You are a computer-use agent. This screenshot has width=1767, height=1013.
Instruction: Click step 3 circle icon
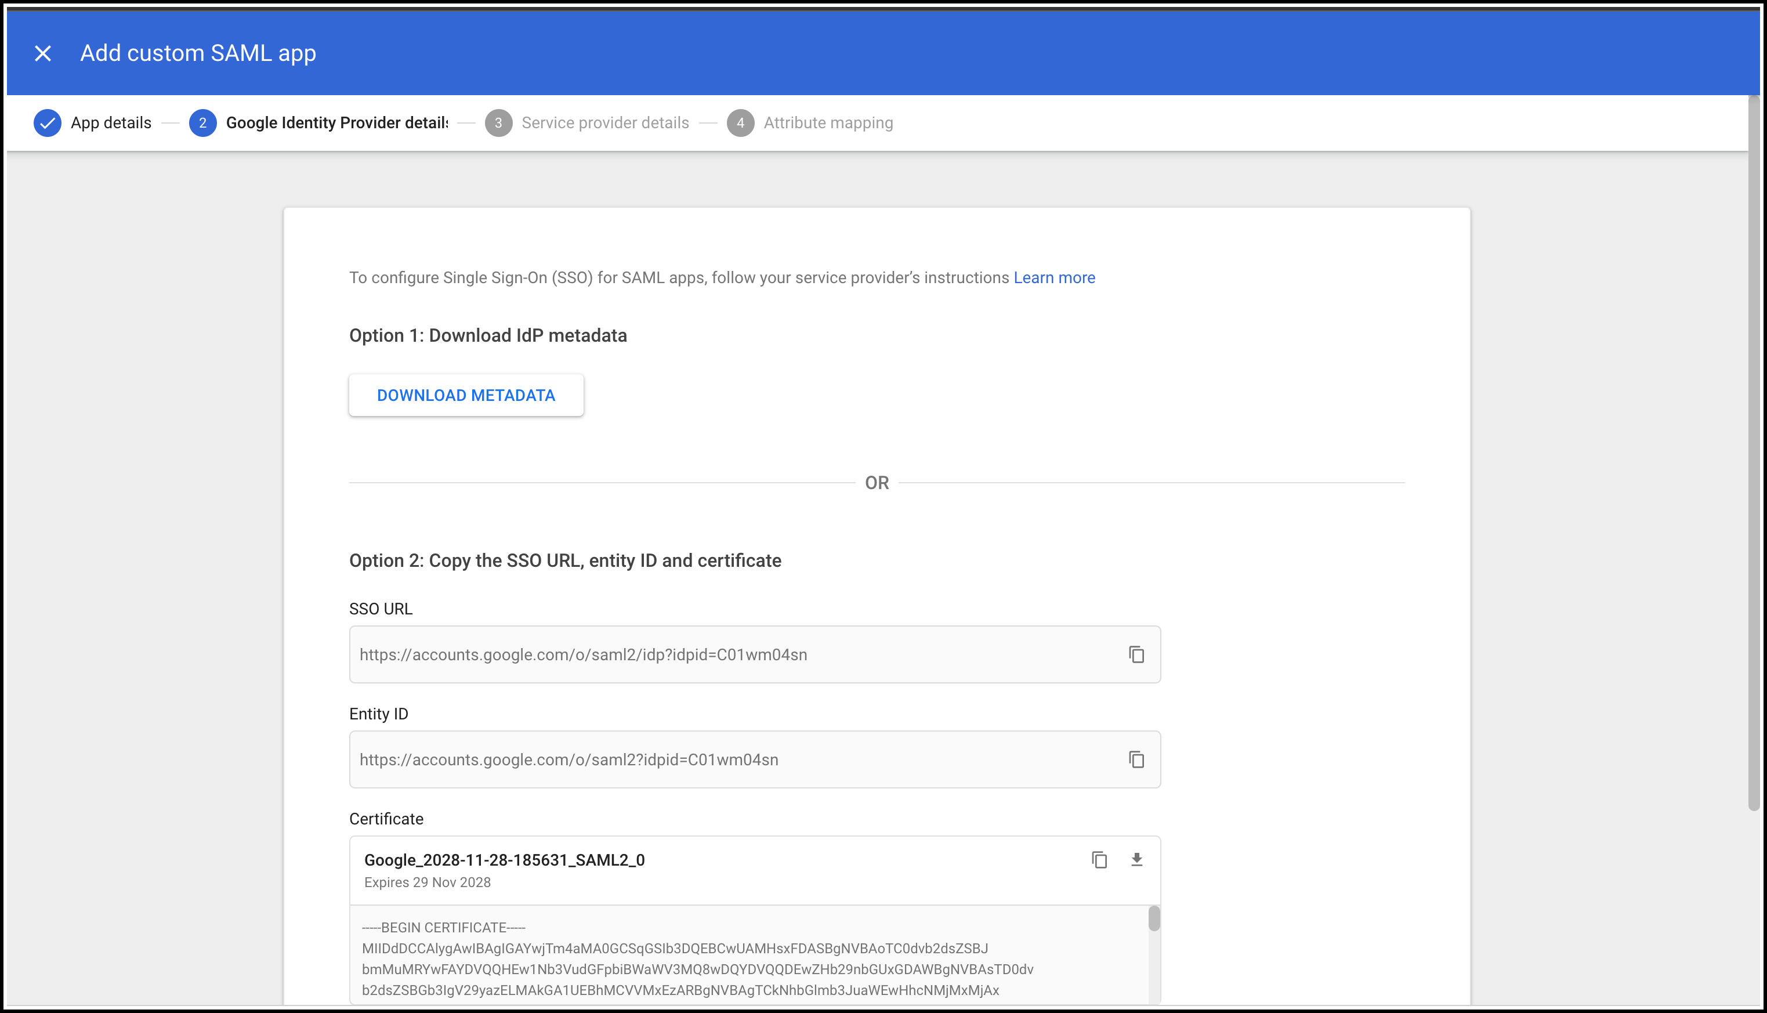pyautogui.click(x=498, y=123)
